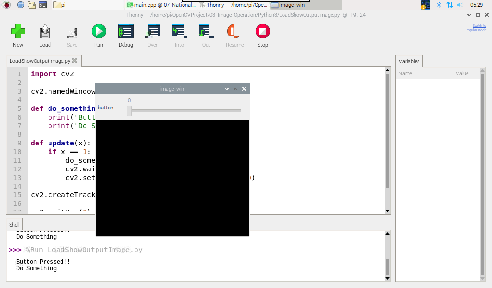Switch to main.cpp taskbar window

tap(161, 5)
